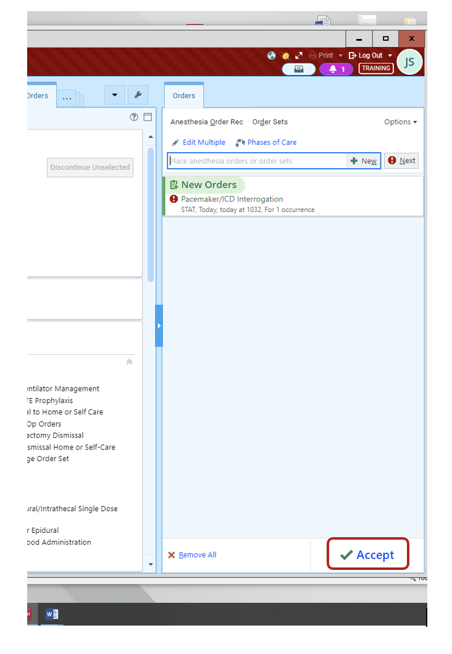Click the globe icon in header
Image resolution: width=452 pixels, height=654 pixels.
point(271,55)
